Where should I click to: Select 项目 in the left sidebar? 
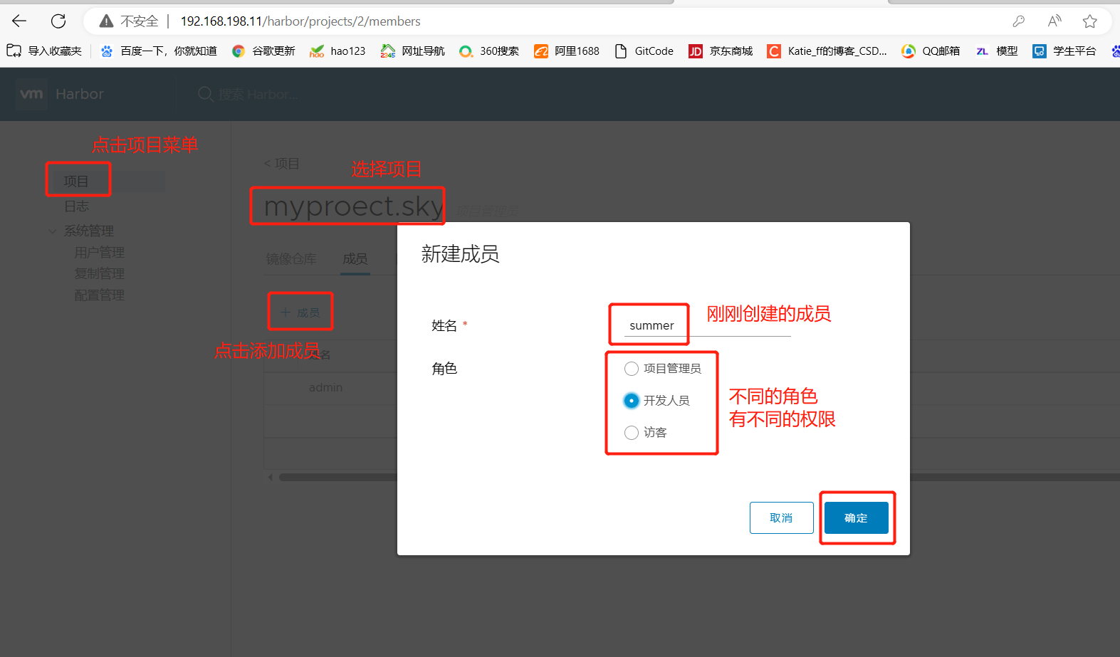[x=76, y=181]
